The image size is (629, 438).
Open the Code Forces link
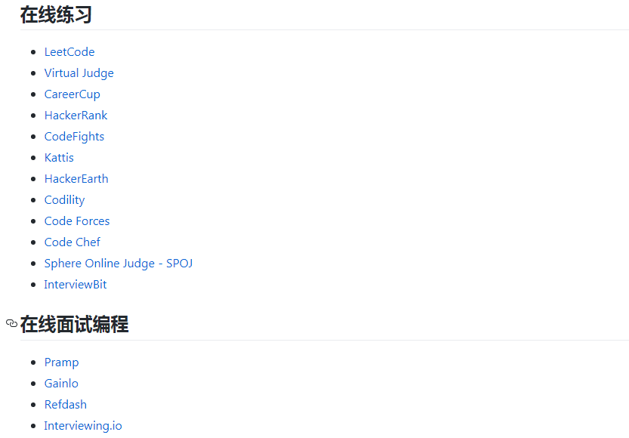pos(76,221)
